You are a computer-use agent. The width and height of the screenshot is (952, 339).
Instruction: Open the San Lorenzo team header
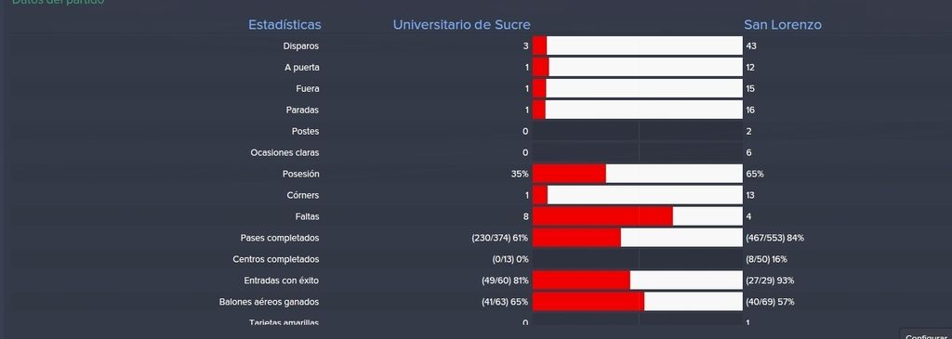pyautogui.click(x=783, y=25)
